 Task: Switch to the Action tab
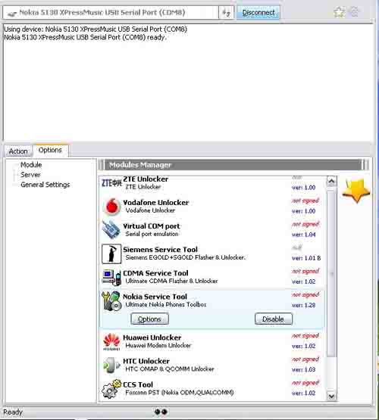click(18, 151)
